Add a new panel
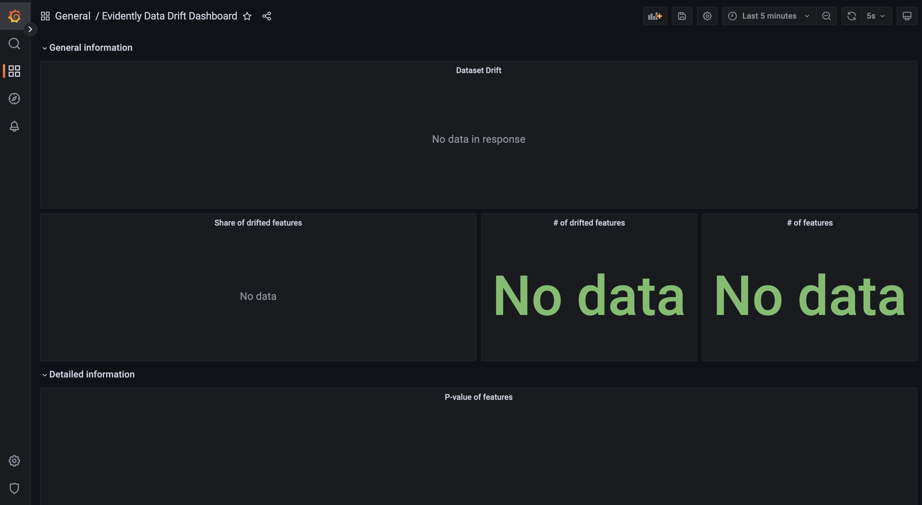This screenshot has height=505, width=922. click(x=655, y=16)
